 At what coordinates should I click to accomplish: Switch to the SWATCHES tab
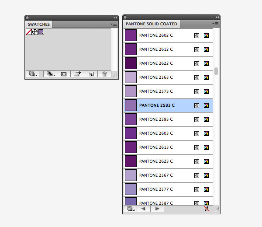(39, 24)
